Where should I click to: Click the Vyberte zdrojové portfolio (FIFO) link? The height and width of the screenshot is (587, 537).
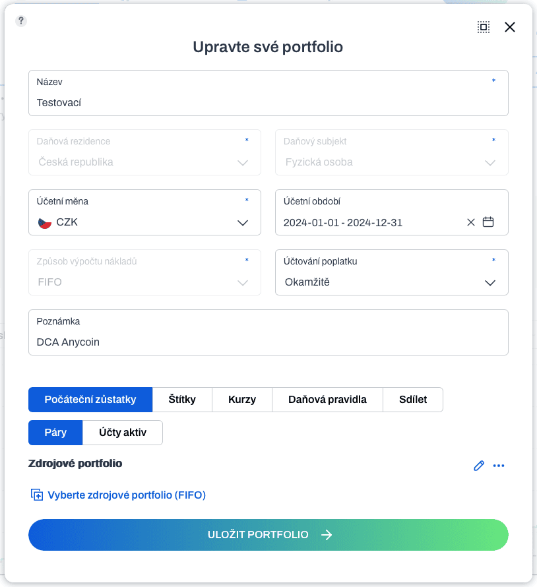[x=127, y=495]
